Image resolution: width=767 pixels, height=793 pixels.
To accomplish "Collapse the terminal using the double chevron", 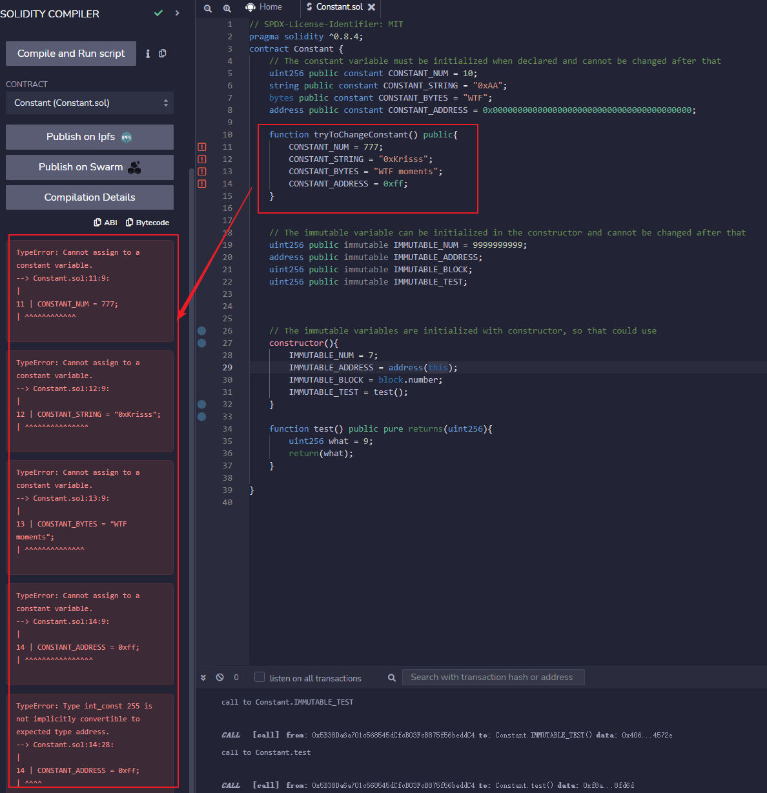I will (x=203, y=678).
